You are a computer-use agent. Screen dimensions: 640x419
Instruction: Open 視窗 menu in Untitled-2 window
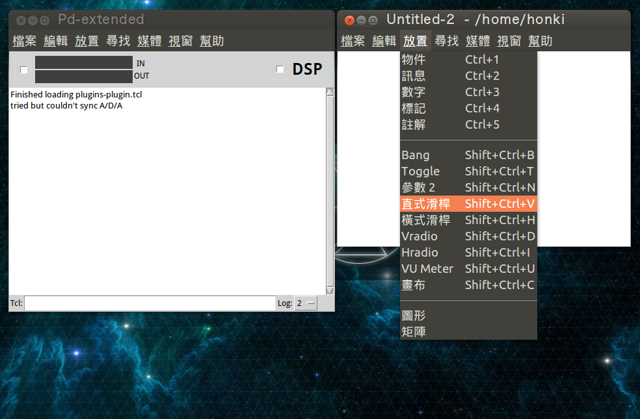pyautogui.click(x=509, y=41)
